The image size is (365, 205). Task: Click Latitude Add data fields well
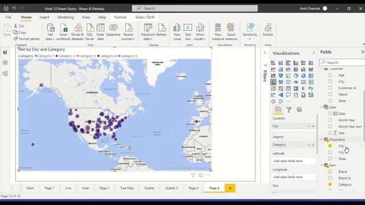pyautogui.click(x=293, y=161)
